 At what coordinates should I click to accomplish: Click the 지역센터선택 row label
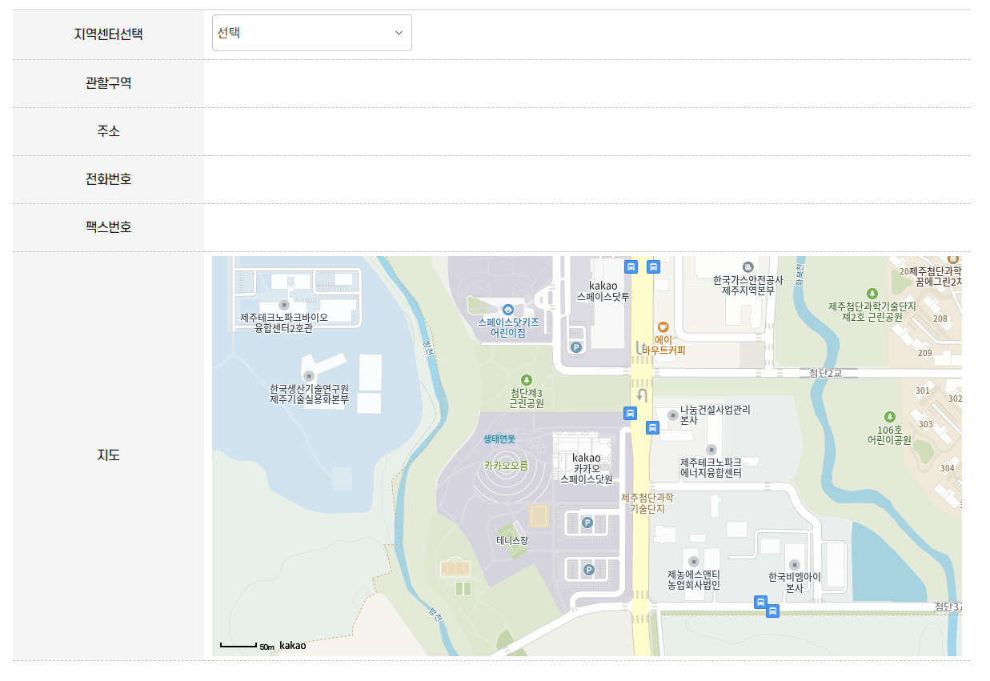108,34
